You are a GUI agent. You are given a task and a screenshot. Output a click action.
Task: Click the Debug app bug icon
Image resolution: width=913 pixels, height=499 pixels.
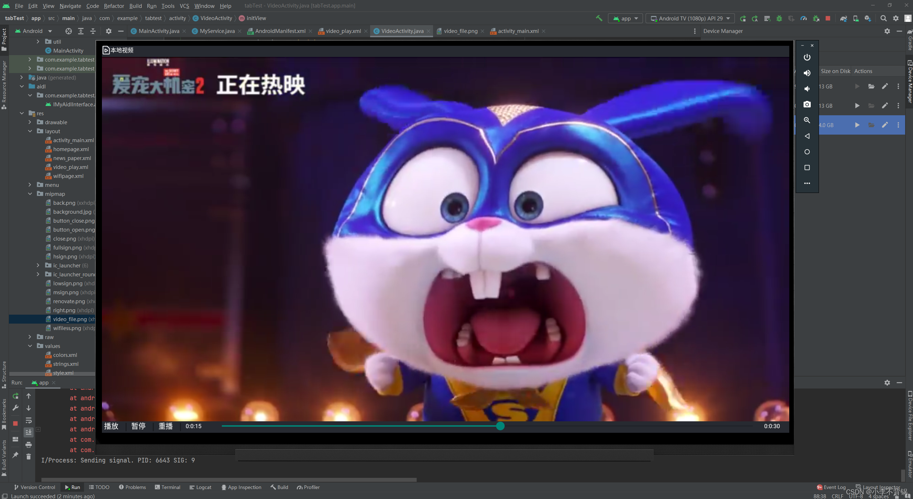pos(779,18)
